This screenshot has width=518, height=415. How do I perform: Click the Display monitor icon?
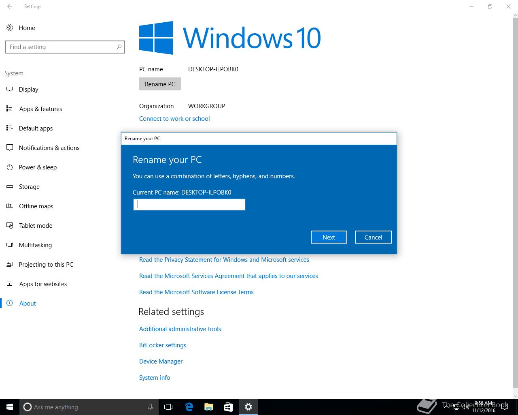(x=10, y=89)
